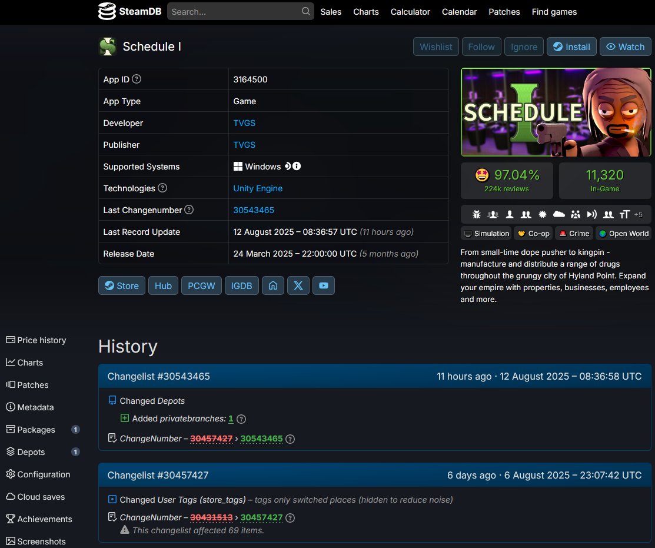Toggle Follow for this game
The height and width of the screenshot is (548, 655).
[481, 47]
